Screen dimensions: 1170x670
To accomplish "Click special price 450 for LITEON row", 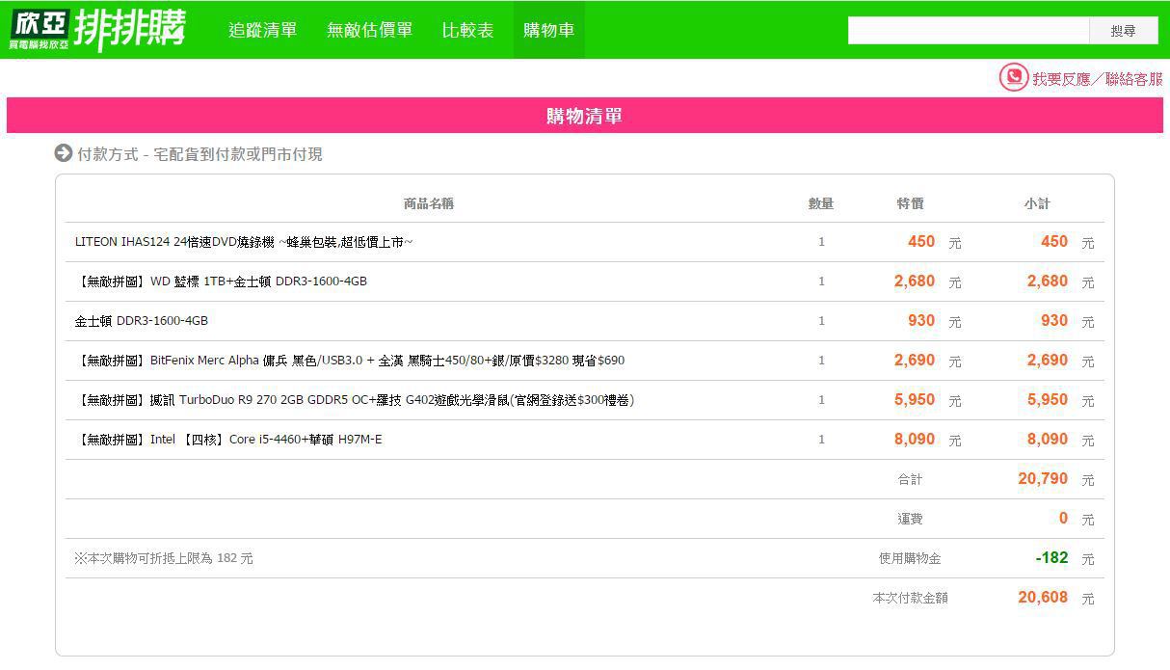I will click(x=921, y=241).
